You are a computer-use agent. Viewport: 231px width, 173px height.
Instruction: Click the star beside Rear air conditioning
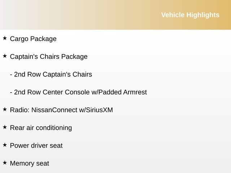(x=5, y=127)
